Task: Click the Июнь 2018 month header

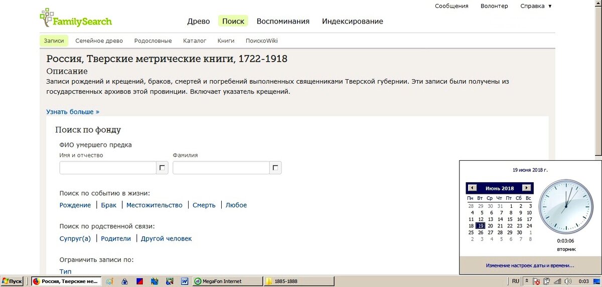Action: (500, 188)
